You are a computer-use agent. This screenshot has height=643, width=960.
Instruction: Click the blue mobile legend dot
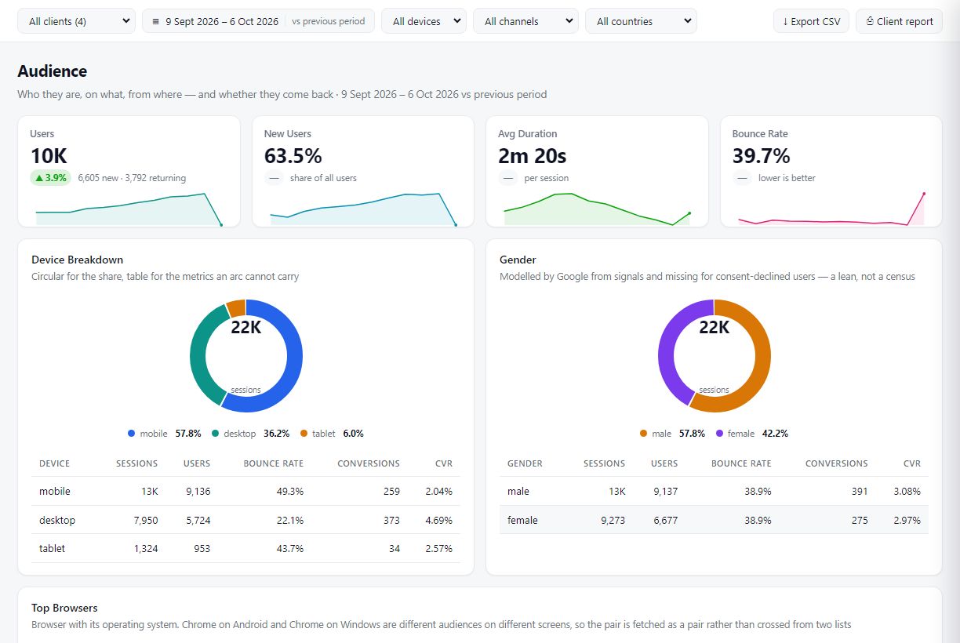131,434
